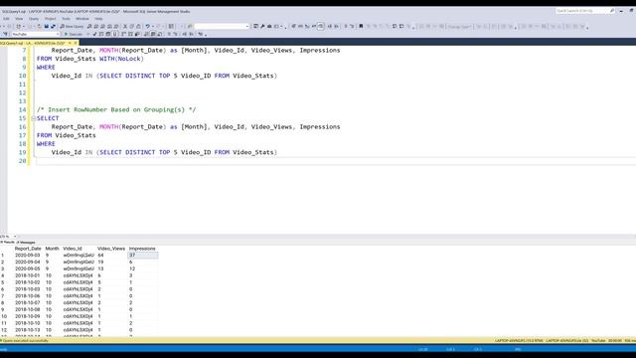Viewport: 636px width, 358px height.
Task: Click FROM Video_Stats on line 17
Action: tap(67, 135)
